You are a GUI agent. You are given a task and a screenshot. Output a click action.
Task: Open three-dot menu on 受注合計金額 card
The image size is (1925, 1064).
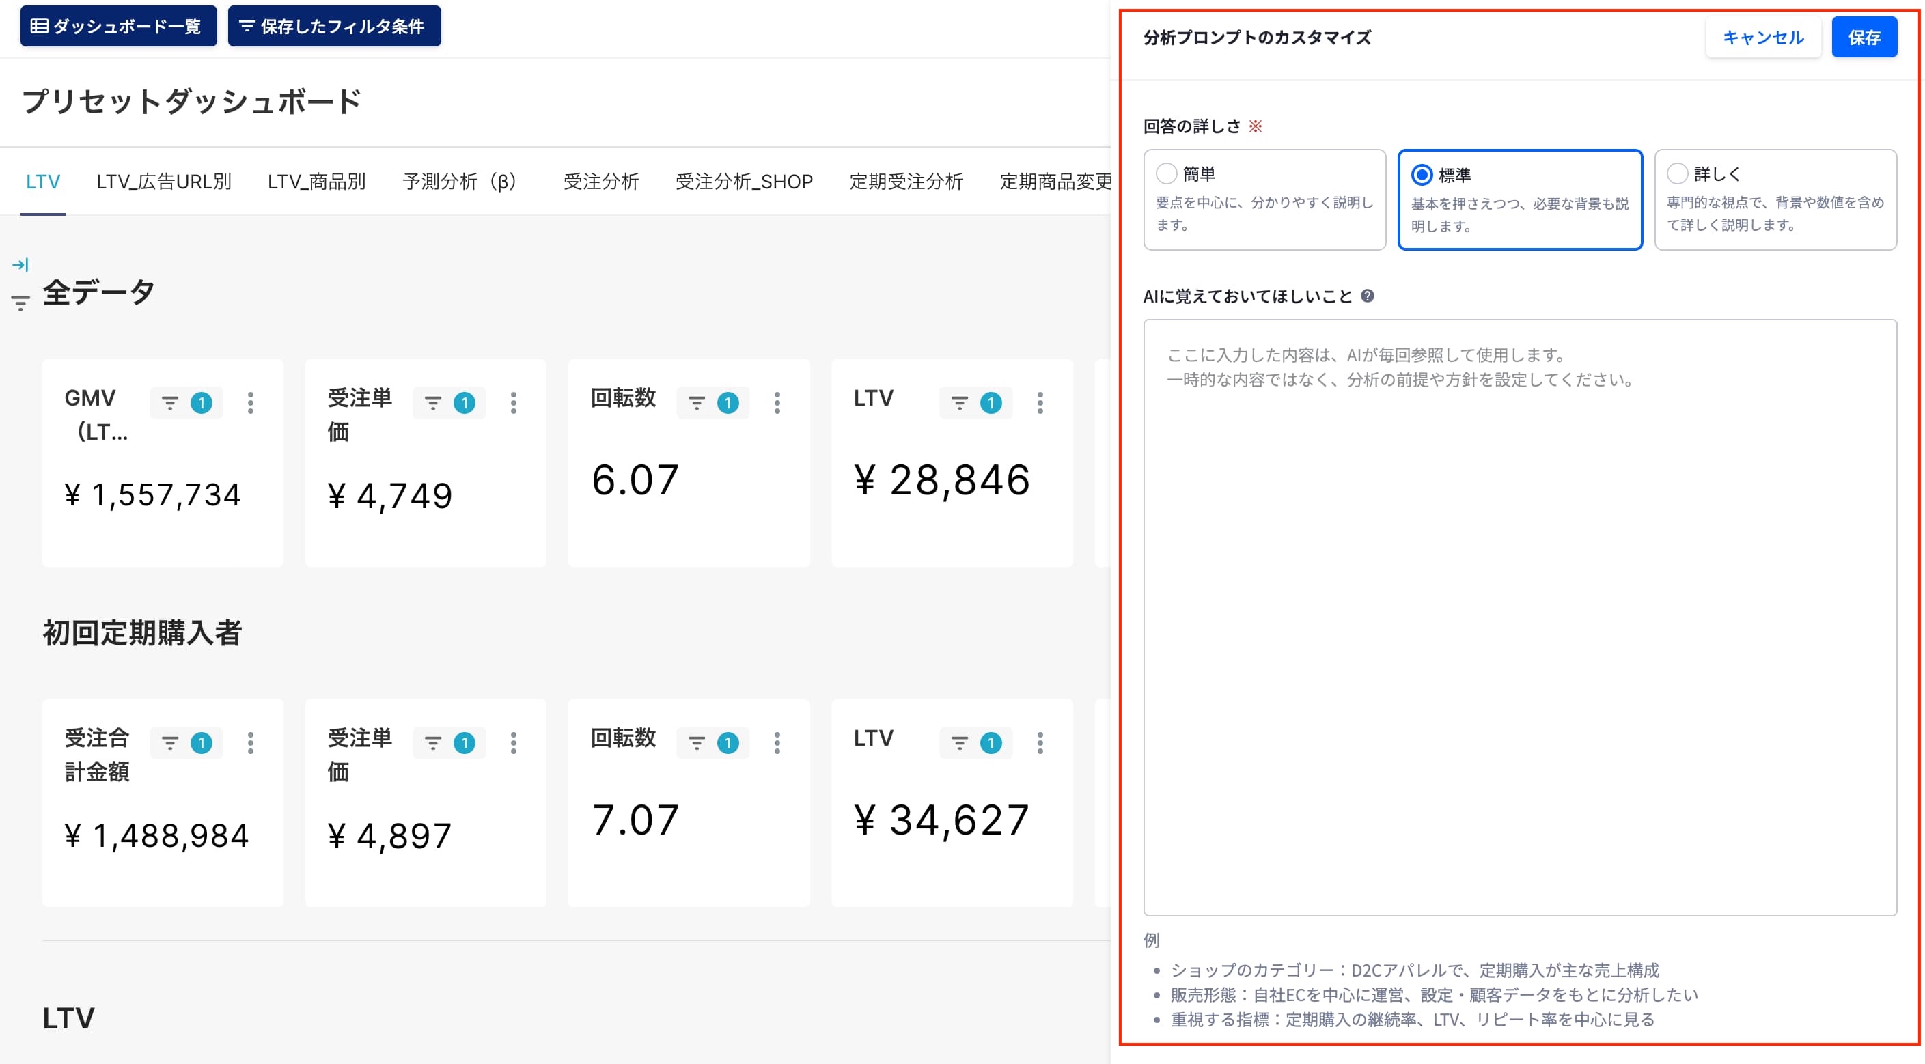coord(250,743)
